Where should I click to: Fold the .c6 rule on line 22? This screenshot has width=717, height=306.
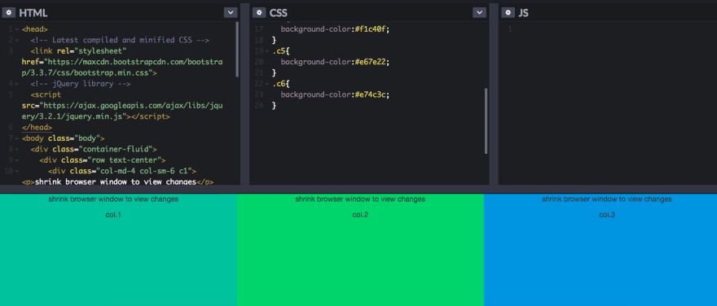[267, 84]
